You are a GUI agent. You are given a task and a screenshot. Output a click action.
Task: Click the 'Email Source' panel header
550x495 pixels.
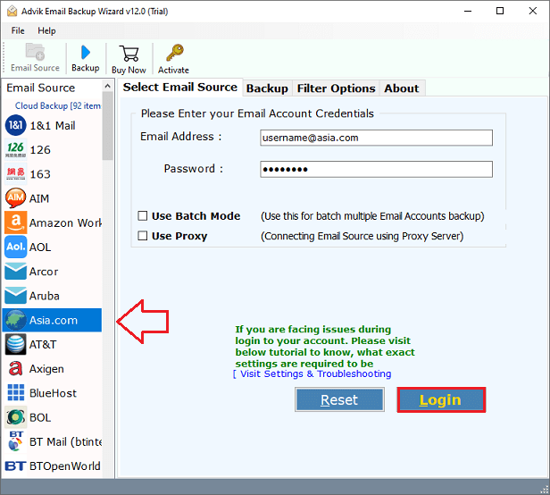(x=41, y=88)
